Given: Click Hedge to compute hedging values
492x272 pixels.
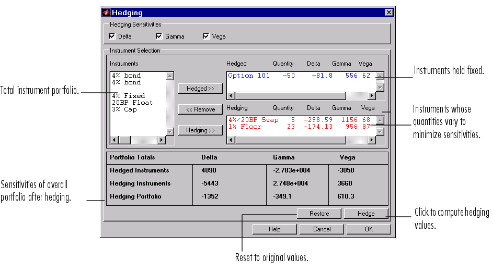Looking at the screenshot, I should [x=366, y=214].
